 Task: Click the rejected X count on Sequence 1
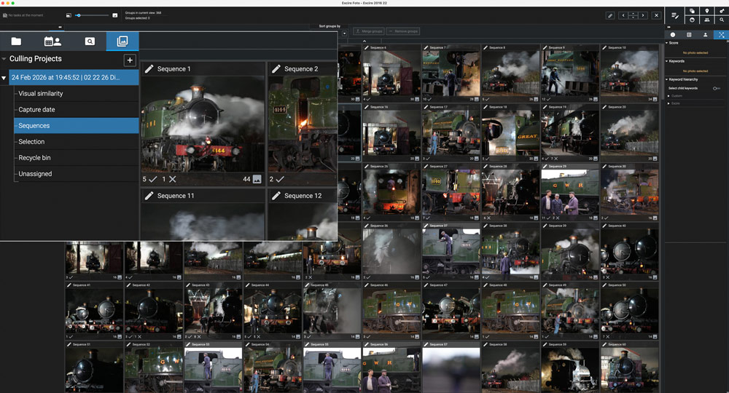[169, 179]
